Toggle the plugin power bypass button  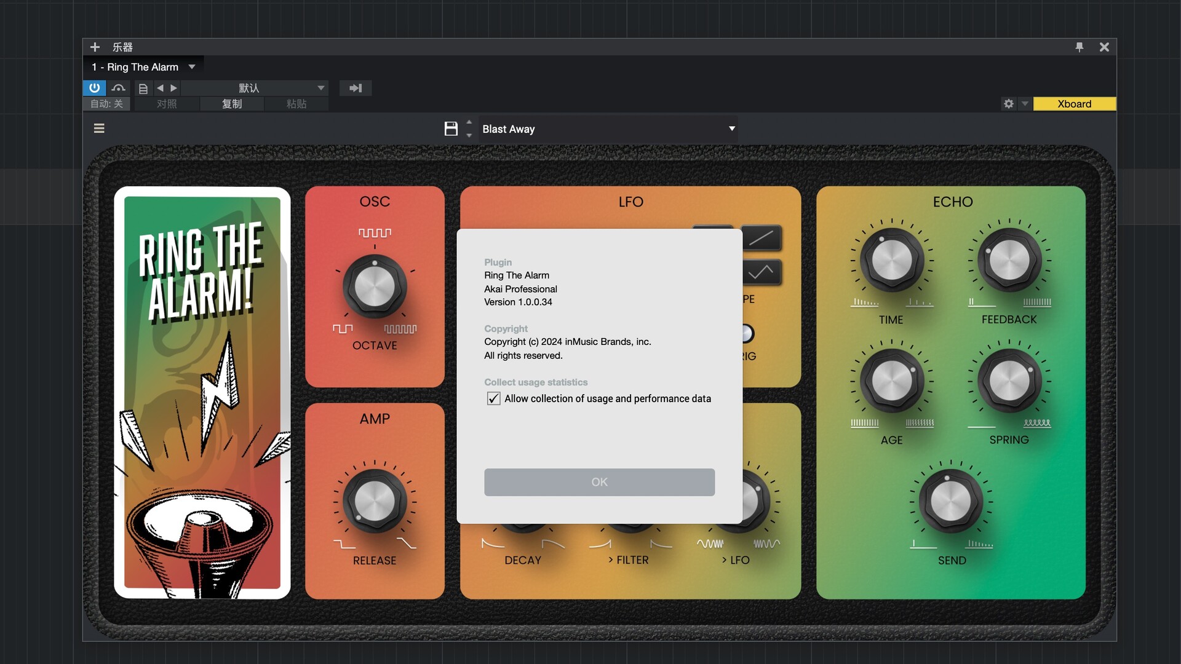pyautogui.click(x=94, y=88)
